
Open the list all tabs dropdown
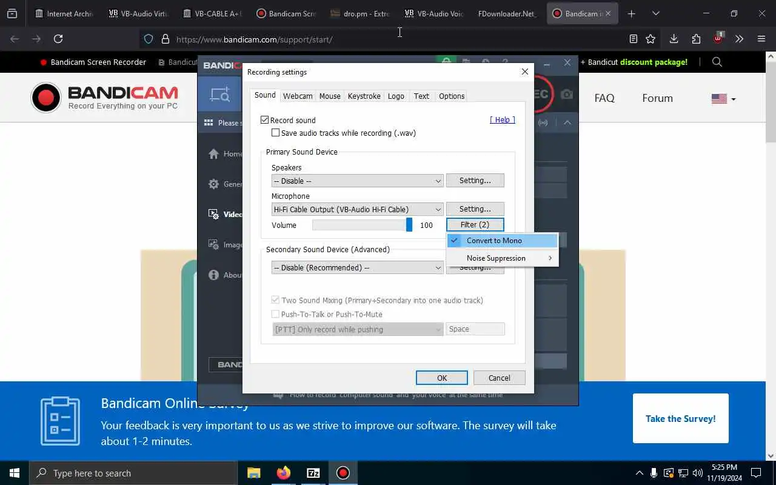[x=655, y=13]
